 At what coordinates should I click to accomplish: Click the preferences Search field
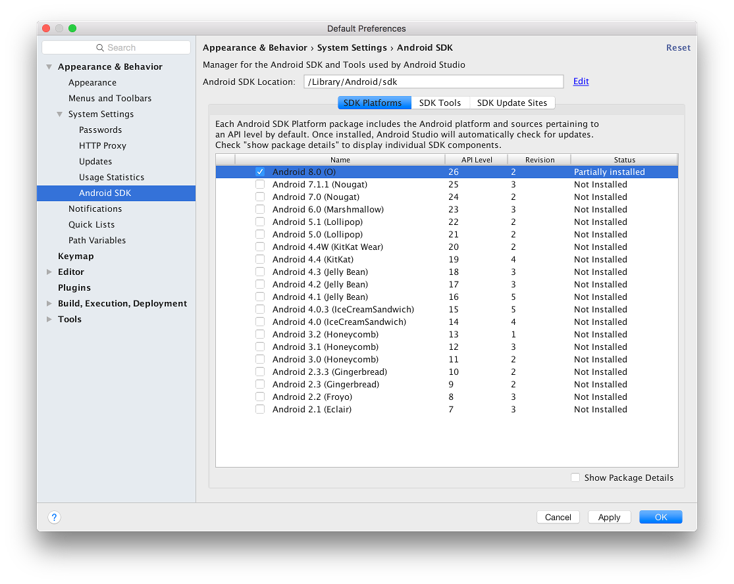click(x=116, y=48)
